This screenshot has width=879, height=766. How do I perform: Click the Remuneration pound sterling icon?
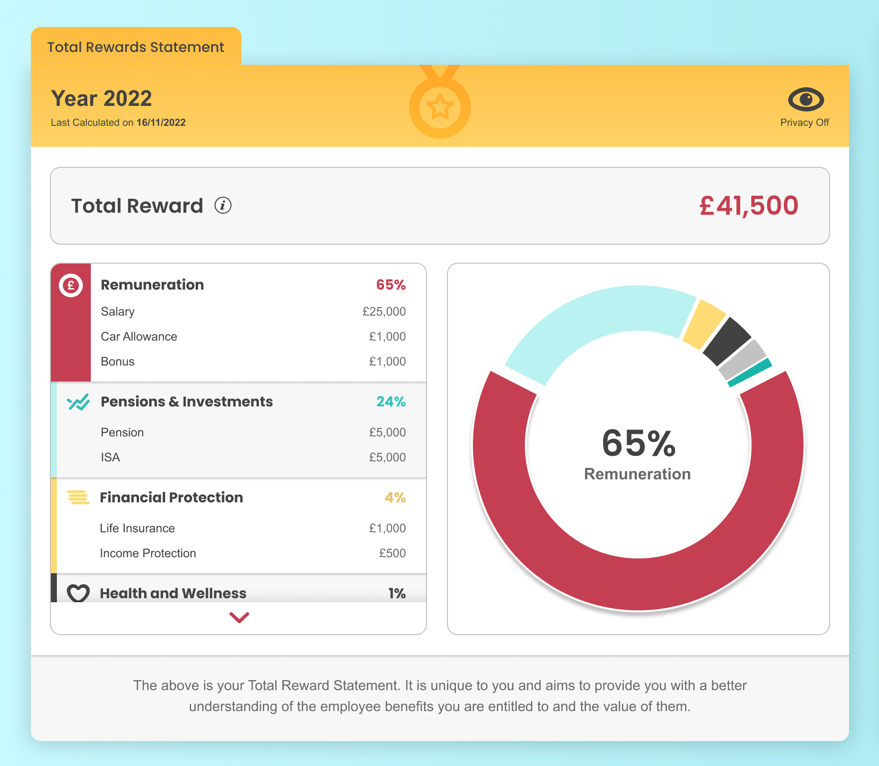click(x=70, y=285)
